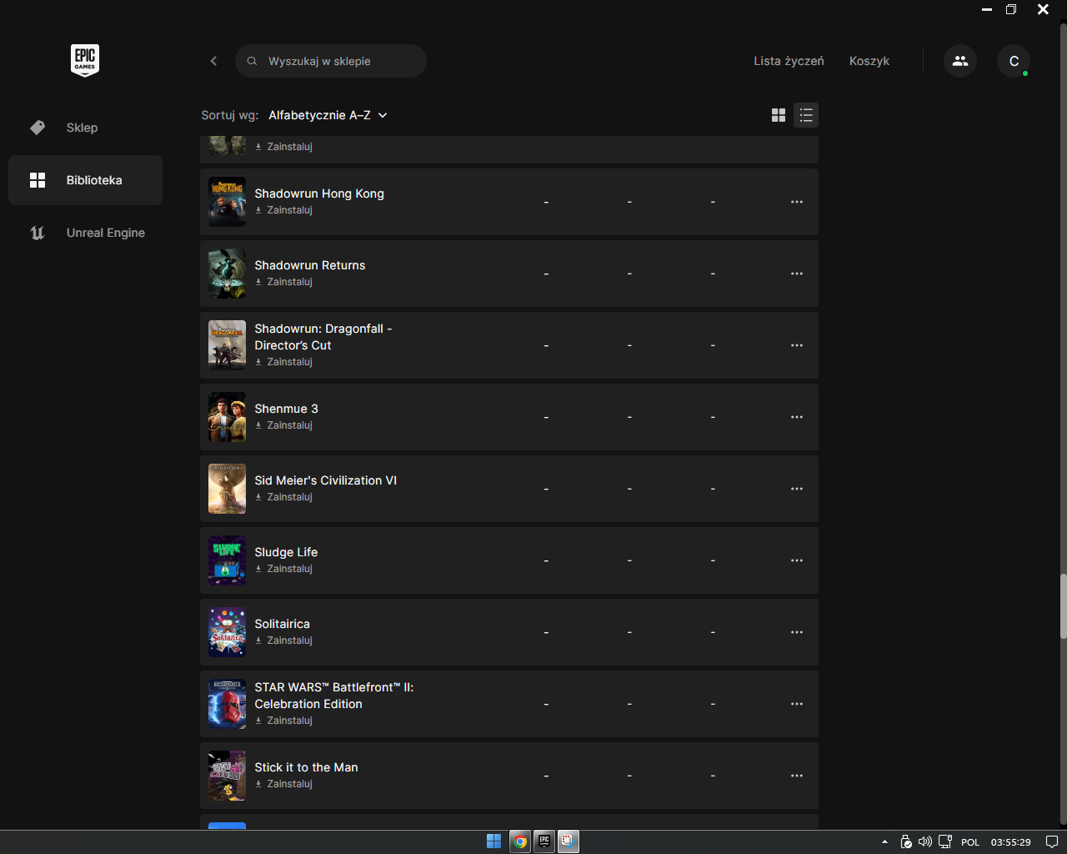Select the Solitairica title
This screenshot has height=854, width=1067.
(282, 624)
